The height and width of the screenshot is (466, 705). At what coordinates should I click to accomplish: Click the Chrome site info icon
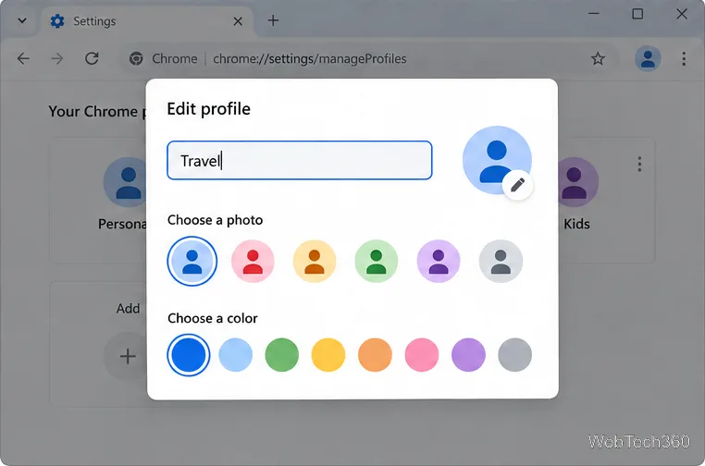pos(136,58)
